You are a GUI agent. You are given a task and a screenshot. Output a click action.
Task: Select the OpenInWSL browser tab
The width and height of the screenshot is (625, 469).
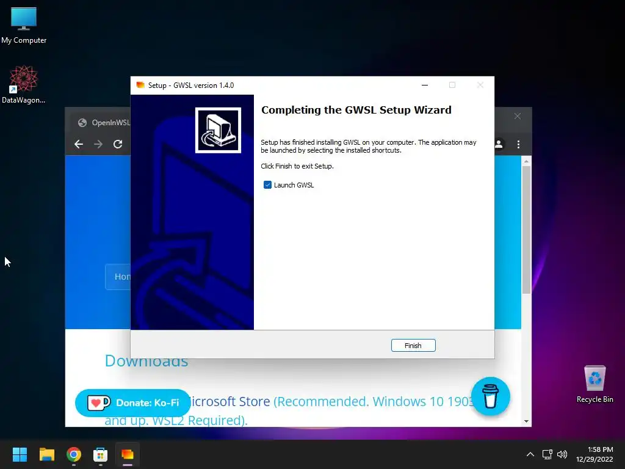tap(104, 122)
